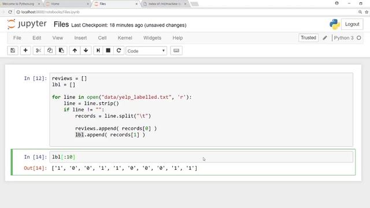This screenshot has width=370, height=208.
Task: Run cell and select below icon
Action: (98, 50)
